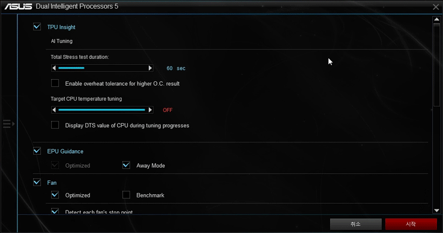Close the Dual Intelligent Processors 5 window
The width and height of the screenshot is (443, 233).
tap(435, 7)
